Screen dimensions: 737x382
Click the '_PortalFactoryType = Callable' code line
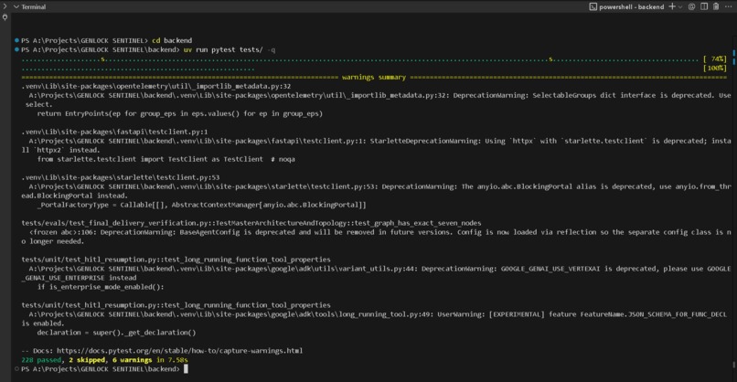[202, 205]
